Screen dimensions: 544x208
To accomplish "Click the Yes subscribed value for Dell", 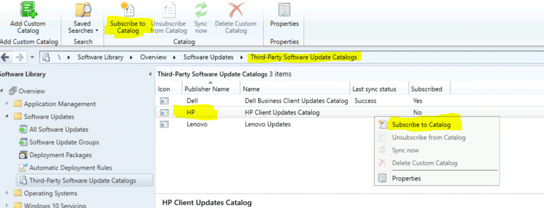I will coord(418,101).
